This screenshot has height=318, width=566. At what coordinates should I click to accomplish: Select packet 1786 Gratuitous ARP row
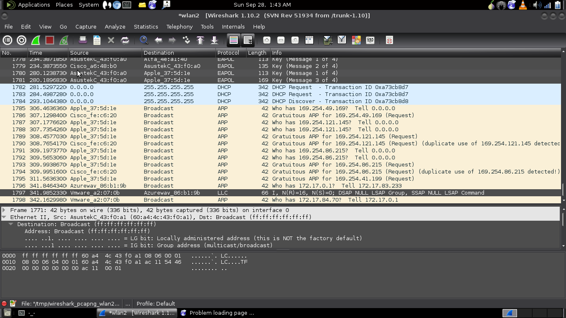pyautogui.click(x=281, y=115)
